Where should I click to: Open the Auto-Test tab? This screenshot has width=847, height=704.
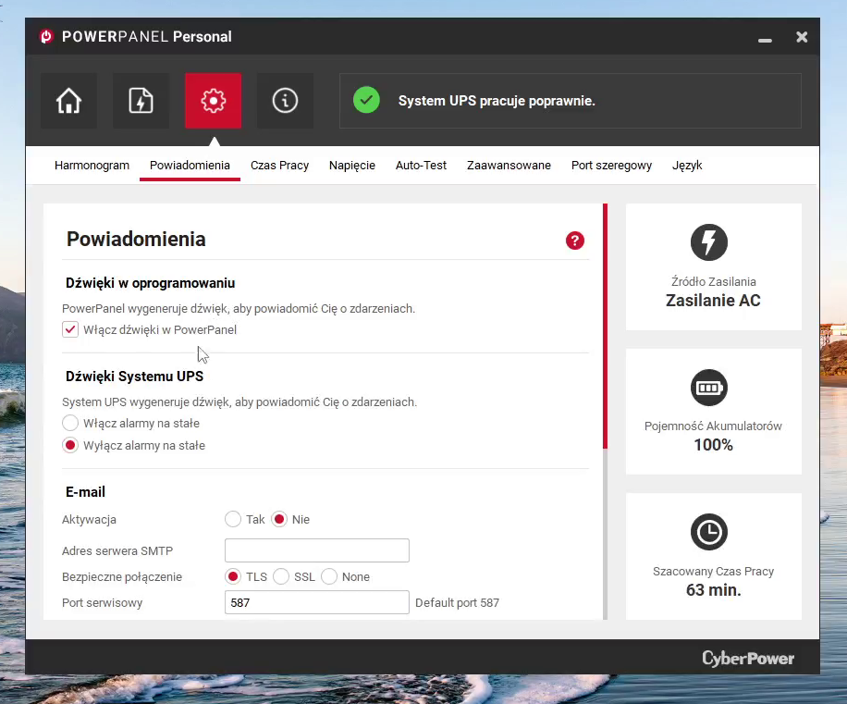point(421,166)
